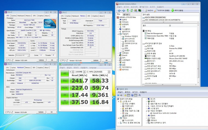
Task: Click OK in CPU-Z Mainboard window
Action: (x=52, y=112)
